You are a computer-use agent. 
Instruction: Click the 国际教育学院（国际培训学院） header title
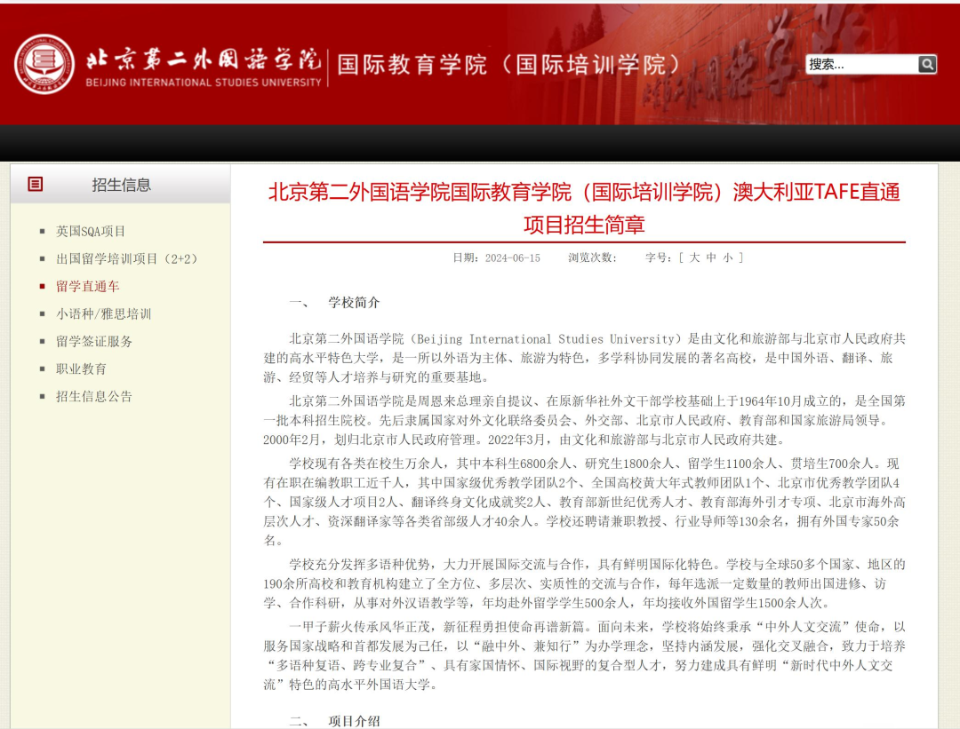tap(509, 64)
